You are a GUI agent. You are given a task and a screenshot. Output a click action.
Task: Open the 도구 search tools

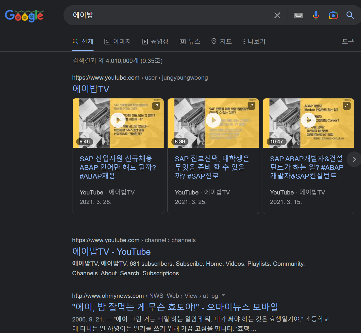348,42
